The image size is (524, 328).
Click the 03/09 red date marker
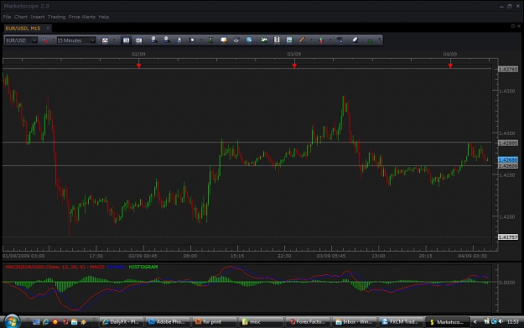(294, 66)
